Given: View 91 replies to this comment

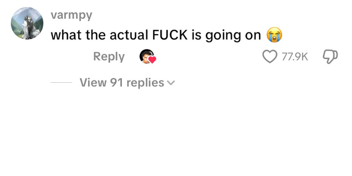Looking at the screenshot, I should coord(127,82).
